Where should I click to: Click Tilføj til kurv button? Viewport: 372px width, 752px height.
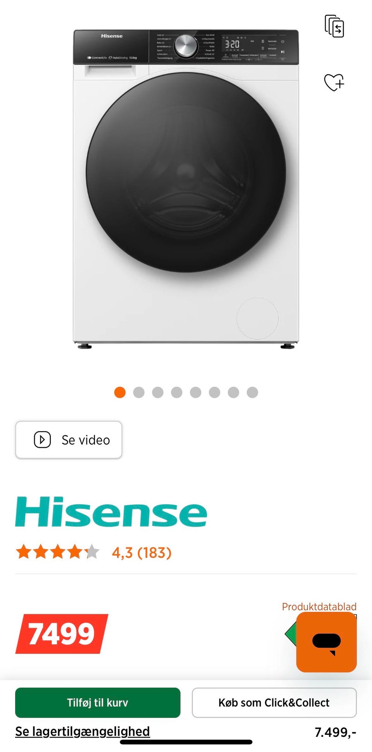coord(98,702)
